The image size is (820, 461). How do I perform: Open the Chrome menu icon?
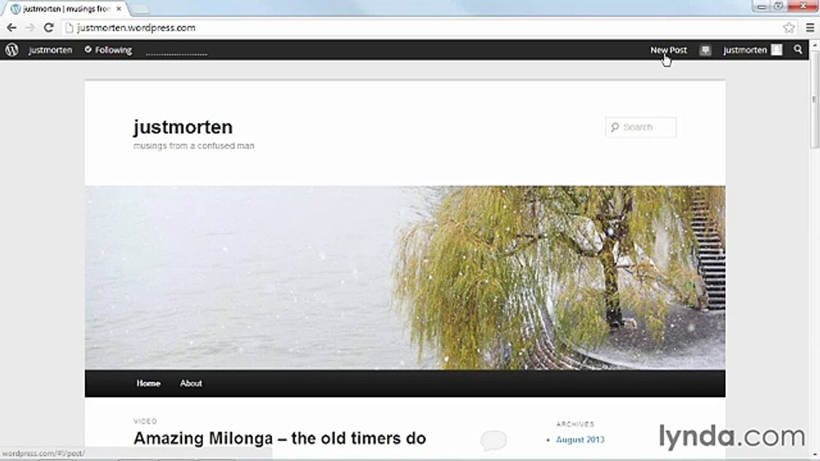coord(810,28)
